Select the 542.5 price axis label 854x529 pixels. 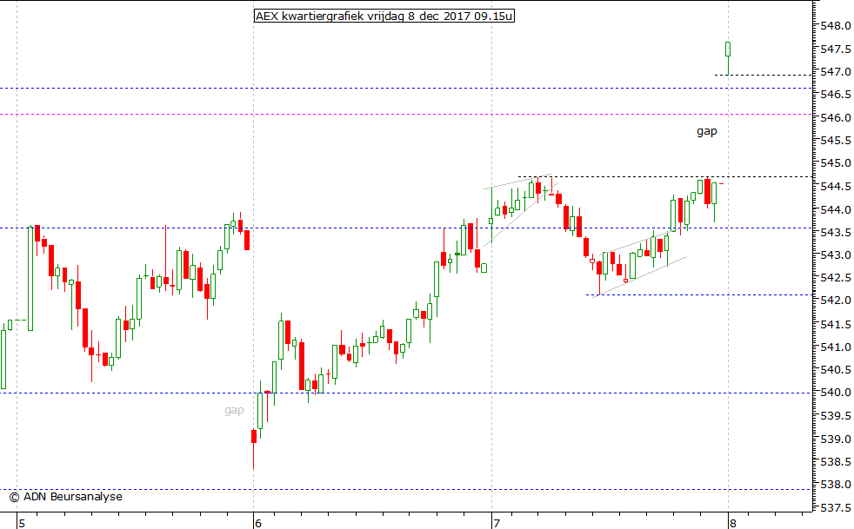(836, 278)
